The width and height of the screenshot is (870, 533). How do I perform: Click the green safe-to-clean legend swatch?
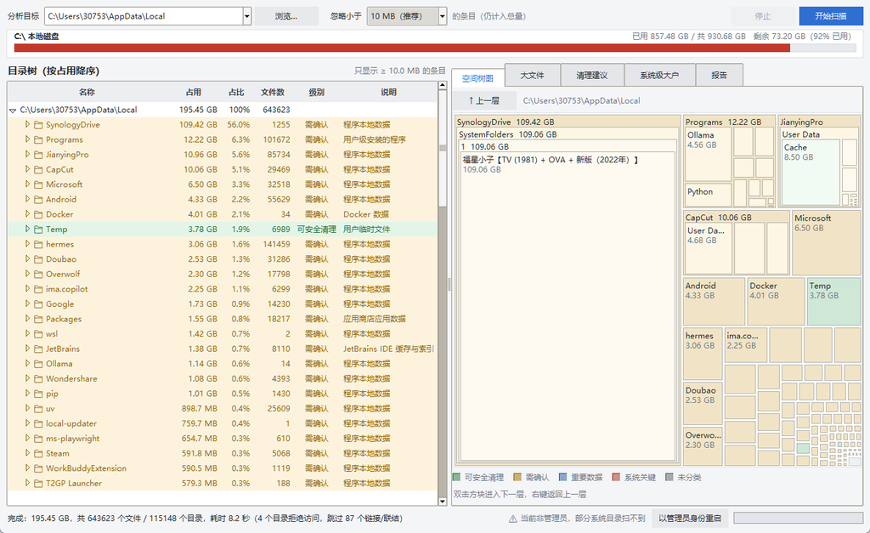coord(456,477)
